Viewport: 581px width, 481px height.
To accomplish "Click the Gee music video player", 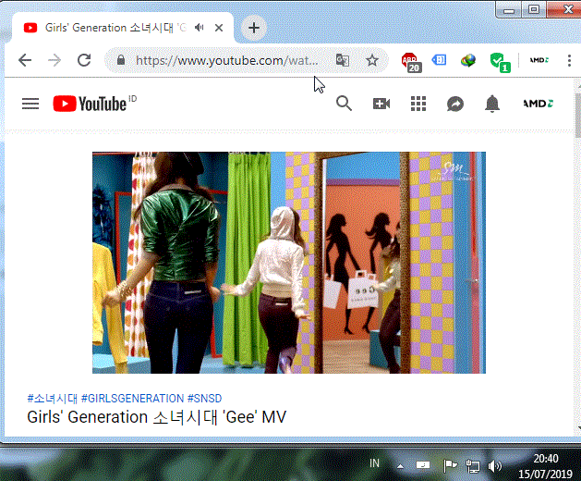I will coord(289,263).
